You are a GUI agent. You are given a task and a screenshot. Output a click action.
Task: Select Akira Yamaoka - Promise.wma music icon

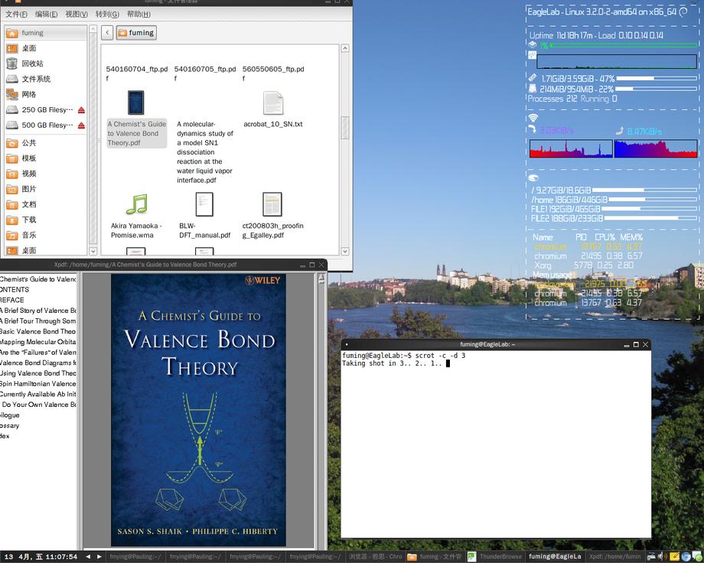(136, 204)
